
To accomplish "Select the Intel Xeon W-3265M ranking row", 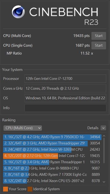I will click(x=52, y=149).
